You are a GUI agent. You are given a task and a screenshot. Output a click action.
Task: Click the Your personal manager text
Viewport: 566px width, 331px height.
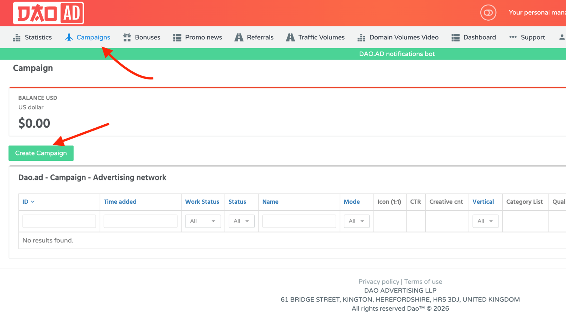pos(537,12)
